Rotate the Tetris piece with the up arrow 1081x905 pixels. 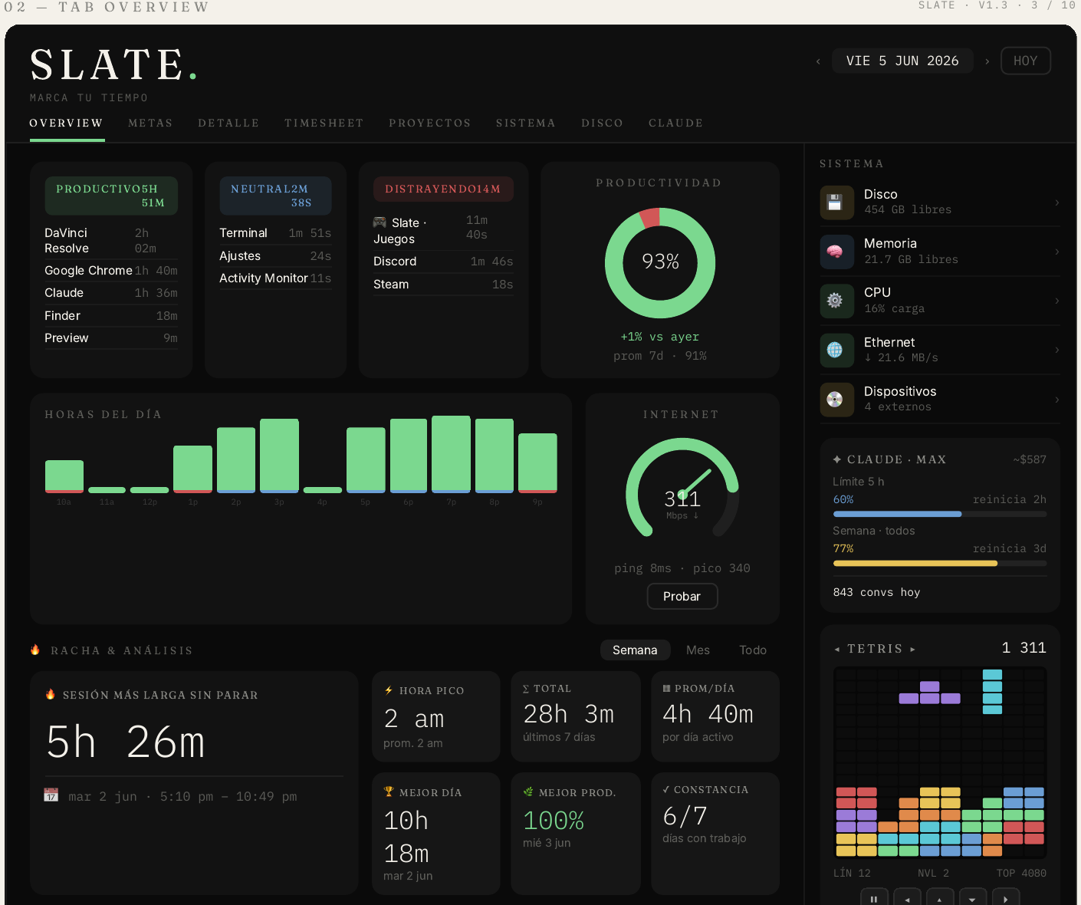pos(940,899)
